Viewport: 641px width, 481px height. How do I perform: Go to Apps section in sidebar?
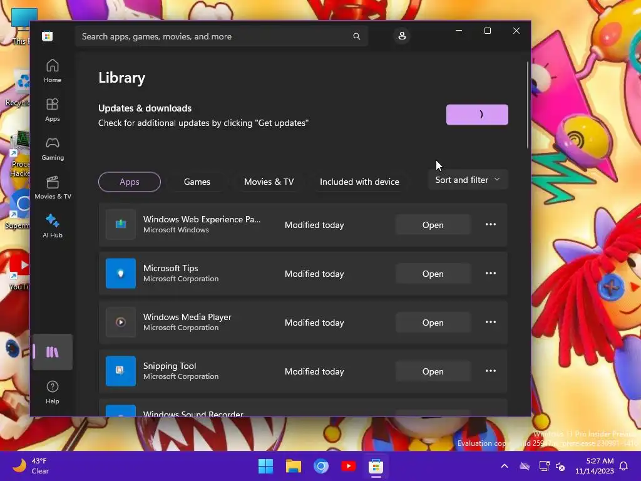53,110
